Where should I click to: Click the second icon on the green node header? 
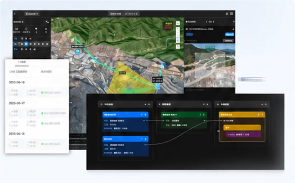(x=204, y=115)
